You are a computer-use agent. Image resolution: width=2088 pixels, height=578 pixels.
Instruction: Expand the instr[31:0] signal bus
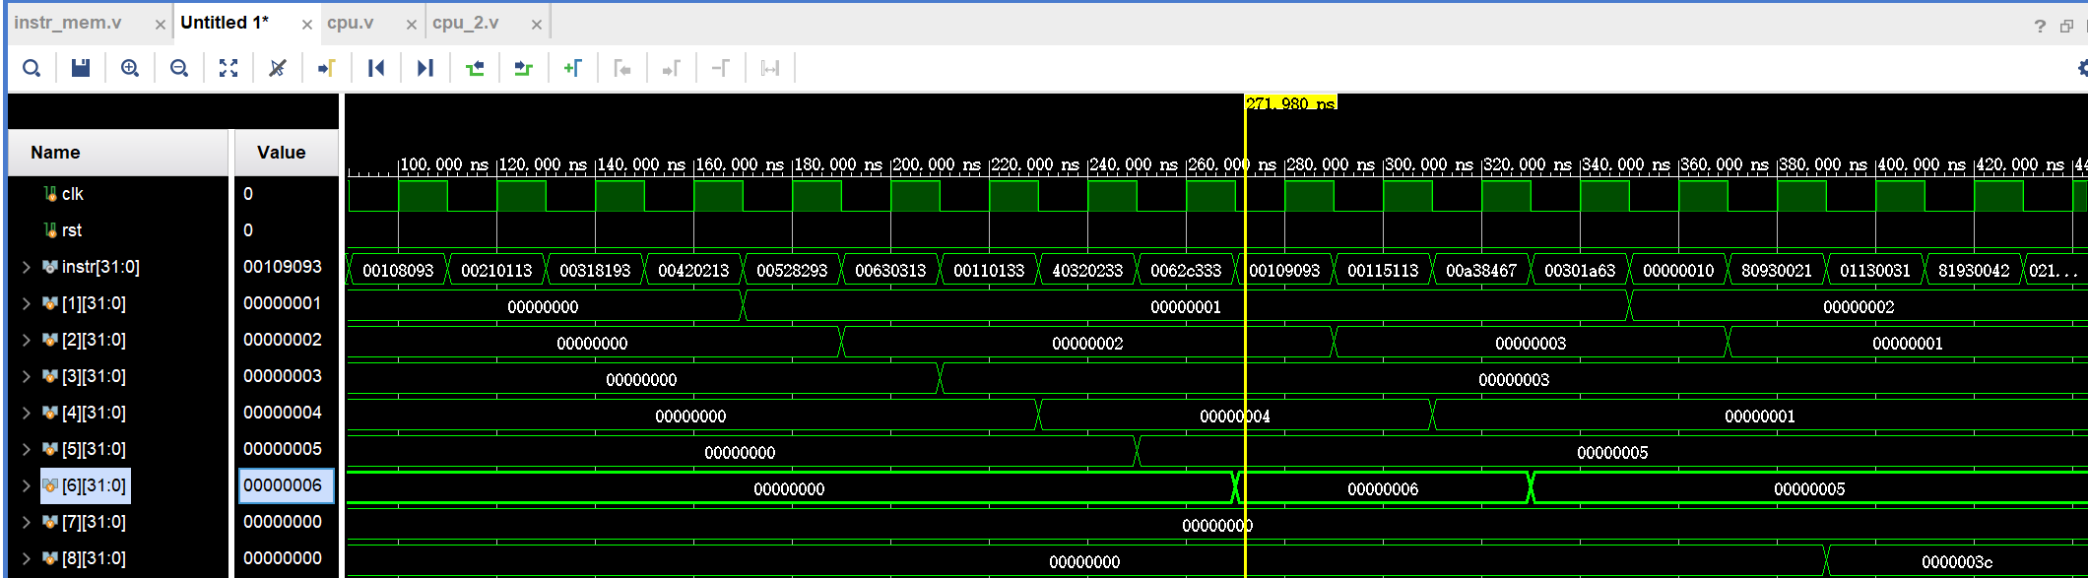26,267
